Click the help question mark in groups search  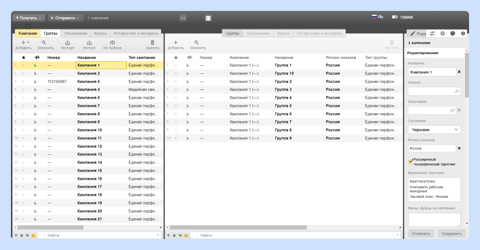[397, 235]
